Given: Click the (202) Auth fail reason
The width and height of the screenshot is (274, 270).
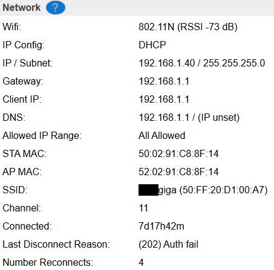Looking at the screenshot, I should pyautogui.click(x=168, y=244).
